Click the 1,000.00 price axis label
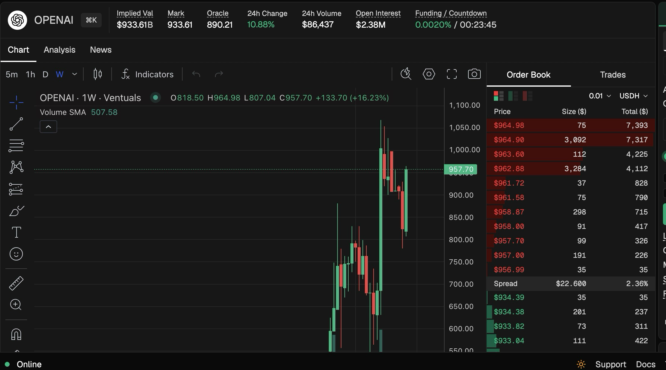 coord(464,150)
